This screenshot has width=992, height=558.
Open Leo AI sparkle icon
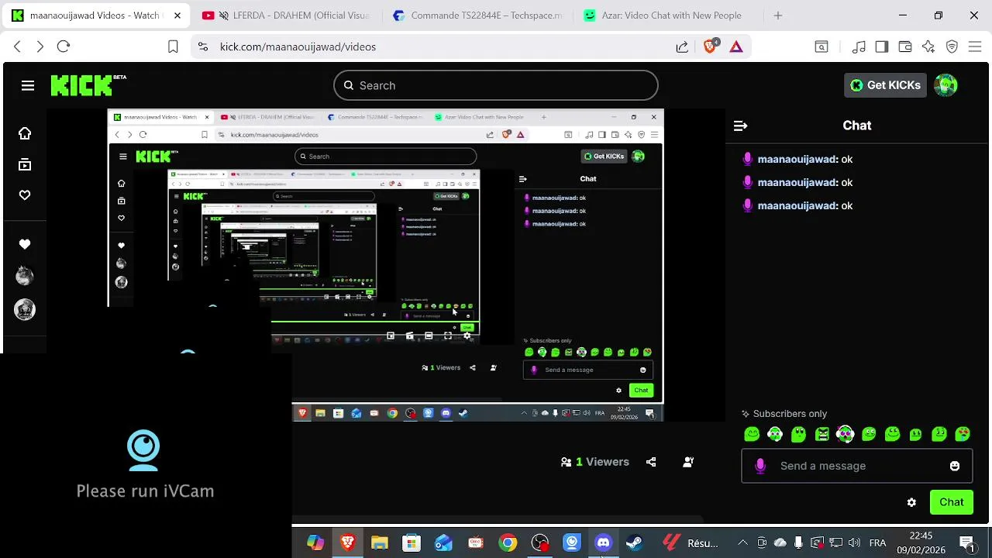928,47
